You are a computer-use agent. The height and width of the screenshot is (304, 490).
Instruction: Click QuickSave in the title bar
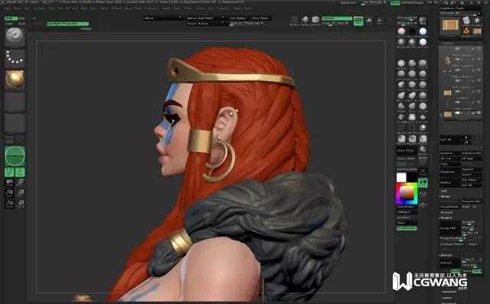click(x=348, y=3)
